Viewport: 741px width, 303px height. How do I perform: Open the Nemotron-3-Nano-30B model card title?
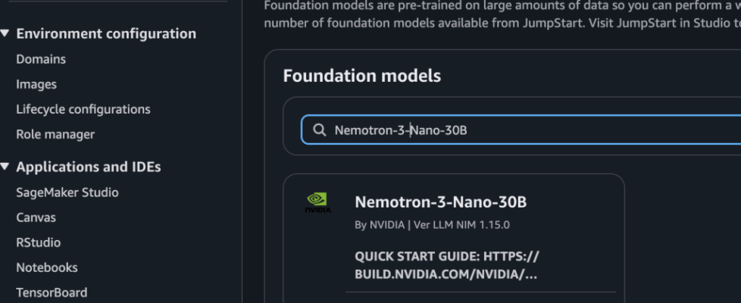[x=440, y=202]
